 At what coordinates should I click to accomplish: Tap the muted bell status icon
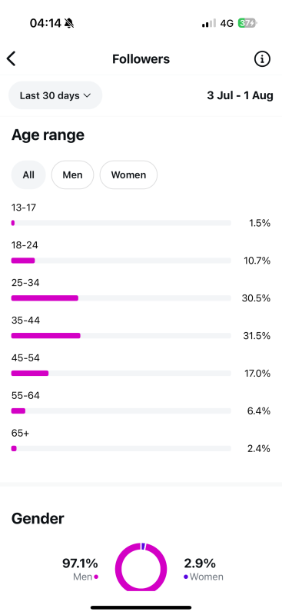click(69, 24)
